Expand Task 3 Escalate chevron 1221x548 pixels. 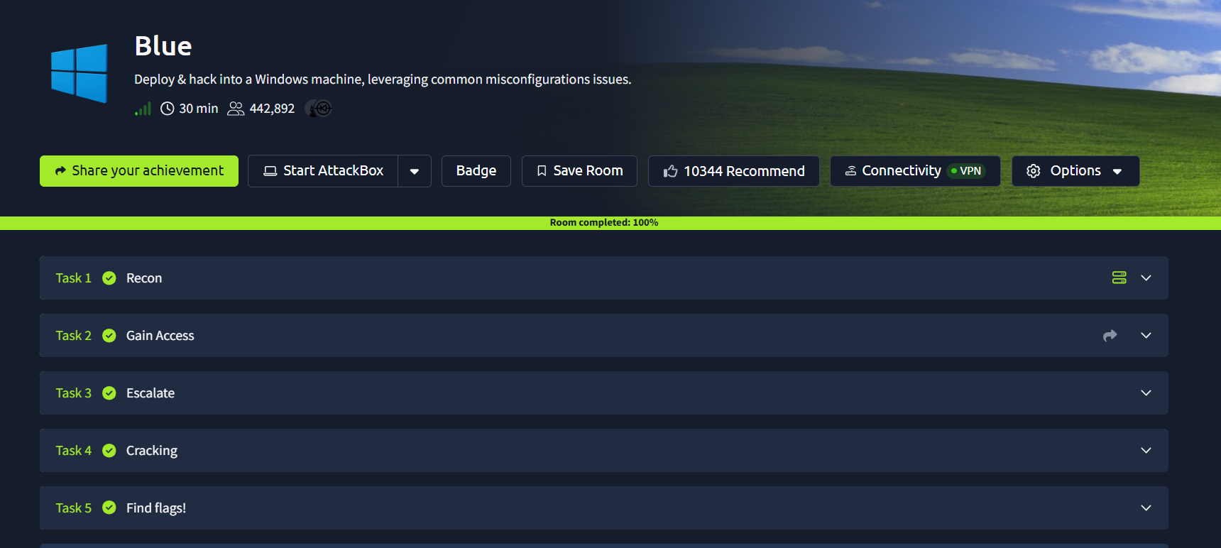(x=1146, y=393)
